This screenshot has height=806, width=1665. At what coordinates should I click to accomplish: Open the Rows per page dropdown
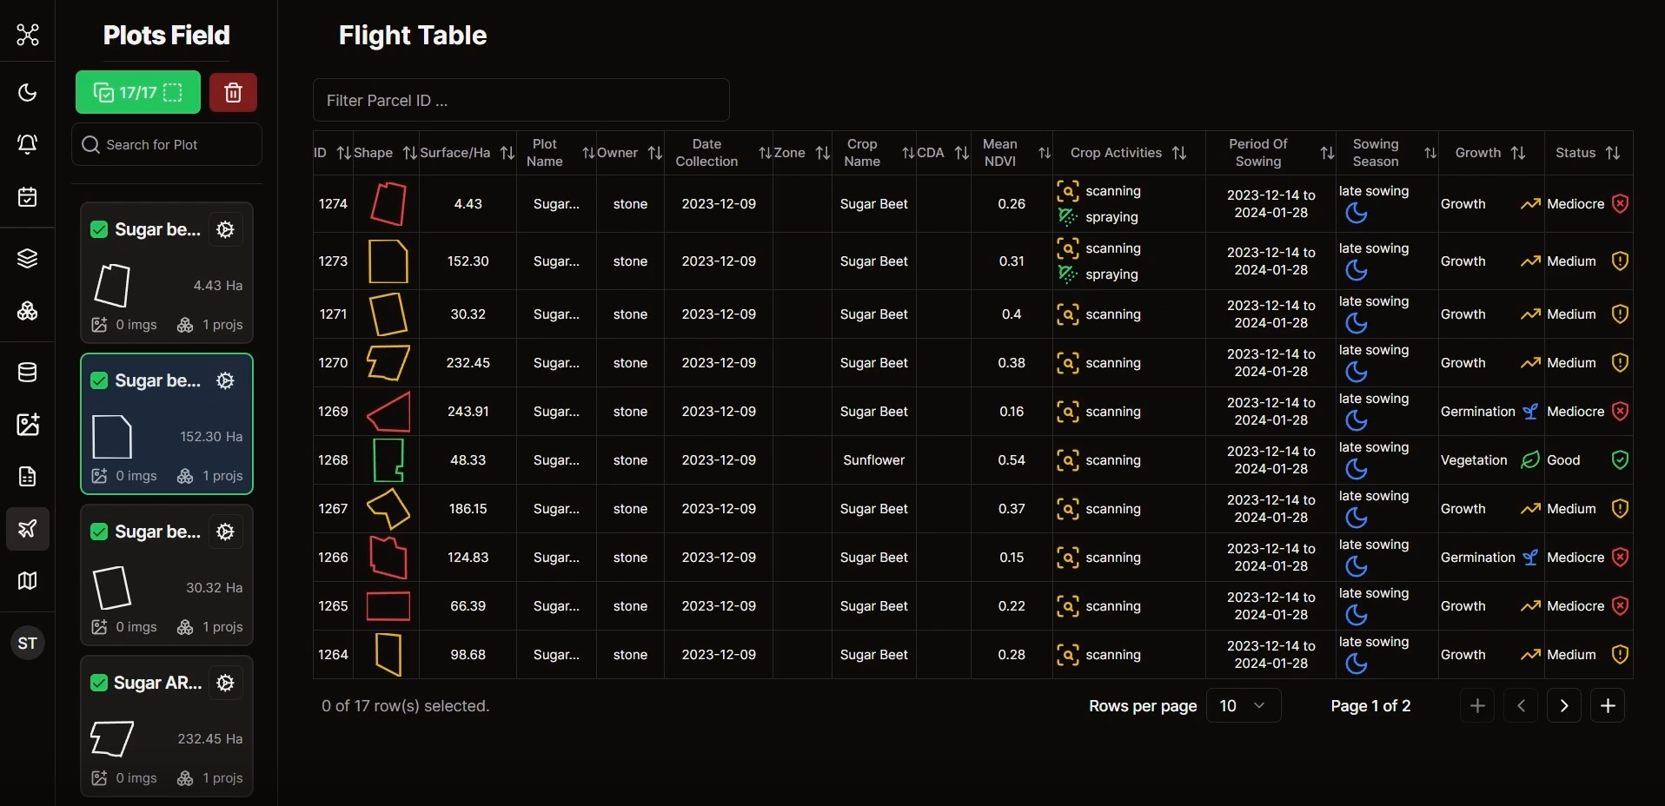1243,705
